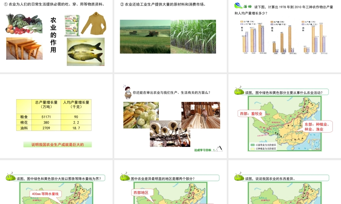Click question 图中农业差异最明显的地区是哪两个部分

(163, 178)
